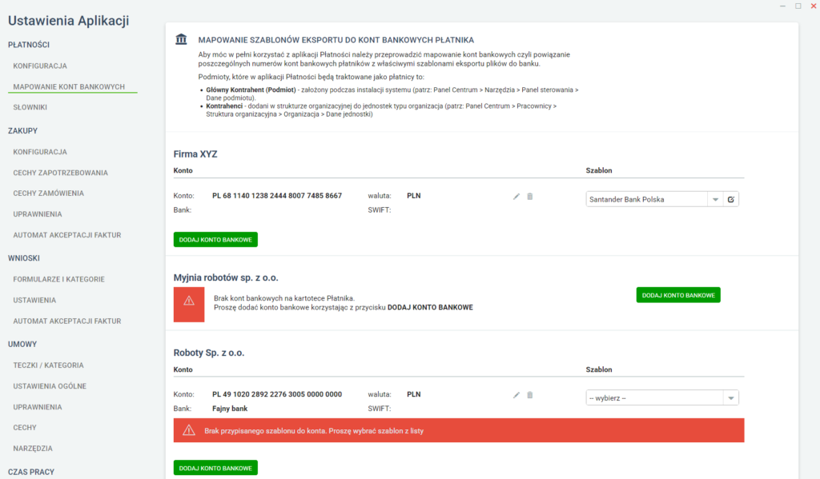Select Mapowanie kont bankowych menu item
Viewport: 820px width, 479px height.
[x=69, y=86]
